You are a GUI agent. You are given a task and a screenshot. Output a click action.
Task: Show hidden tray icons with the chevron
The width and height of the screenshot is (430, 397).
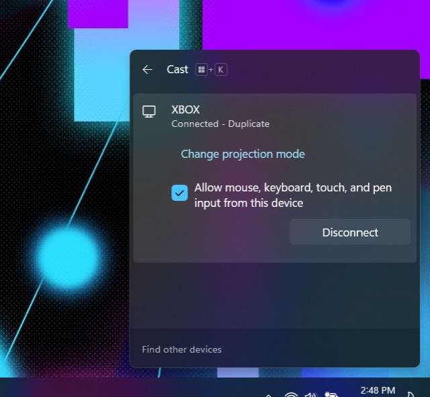pyautogui.click(x=269, y=396)
